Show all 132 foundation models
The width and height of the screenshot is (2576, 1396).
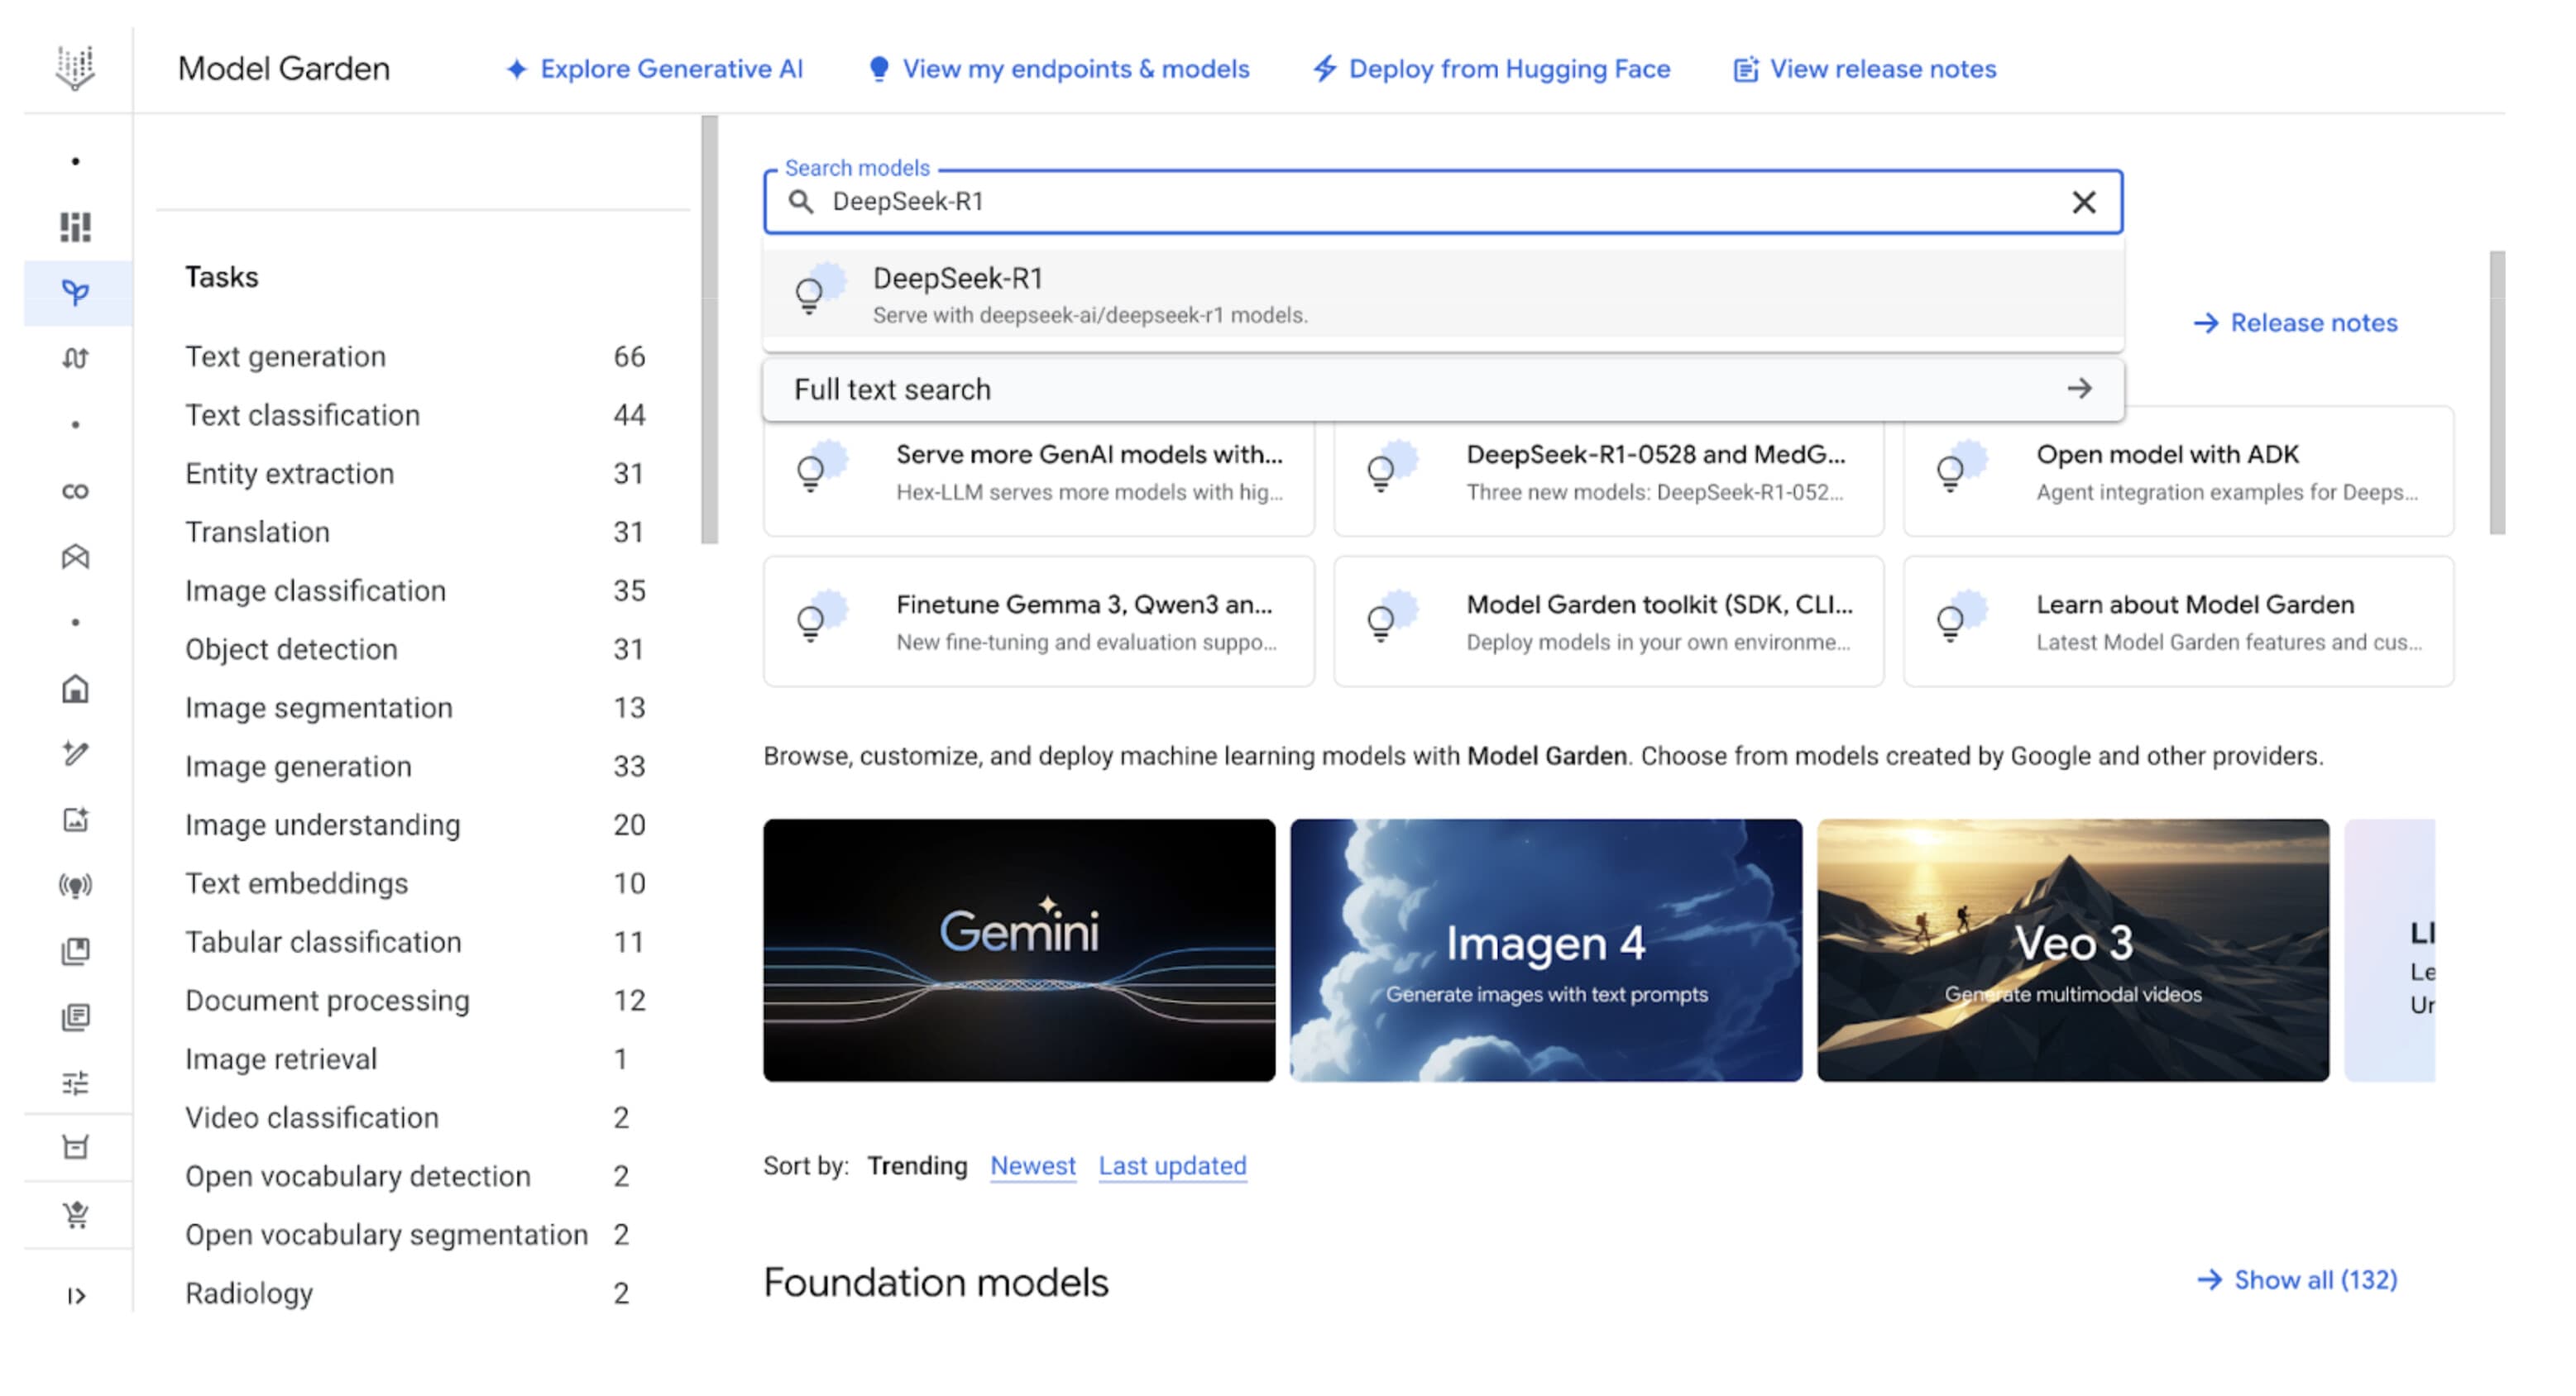coord(2297,1280)
